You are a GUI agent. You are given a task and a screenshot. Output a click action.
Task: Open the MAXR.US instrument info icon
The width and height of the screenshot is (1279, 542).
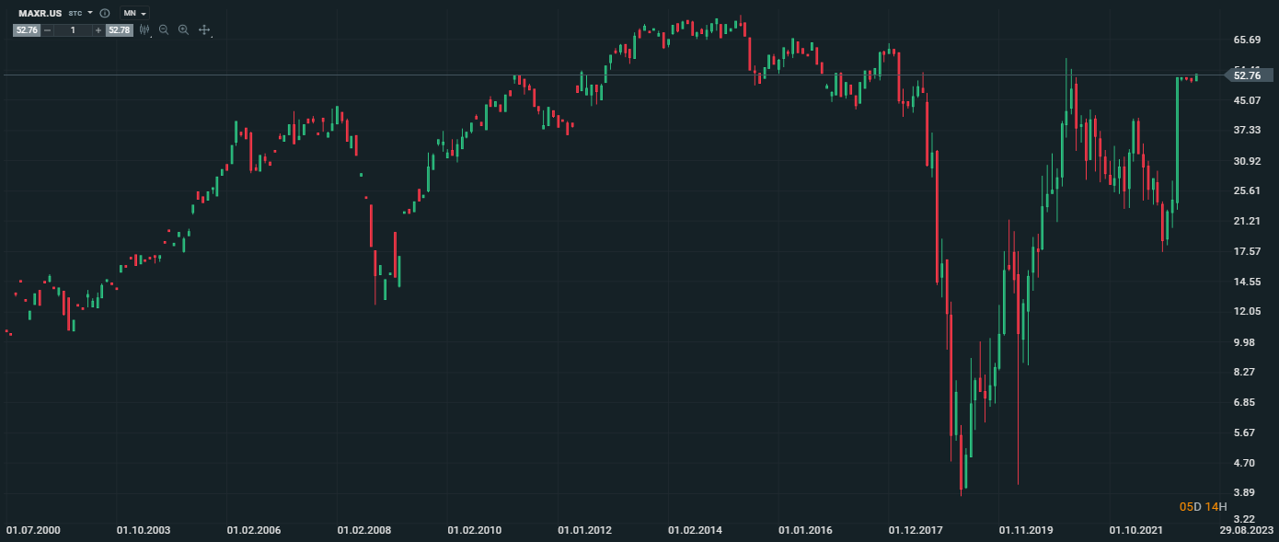pyautogui.click(x=105, y=14)
